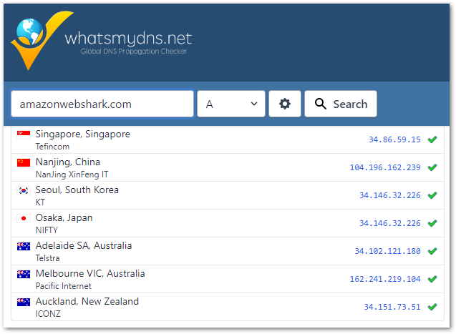456x334 pixels.
Task: Click the New Zealand flag for Auckland
Action: coord(24,302)
